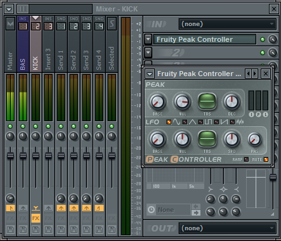Mute the KICK track green LED

(36, 126)
